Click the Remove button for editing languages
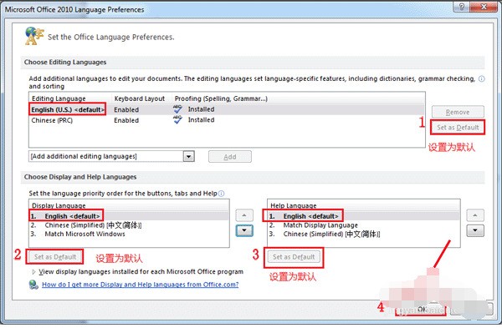Screen dimensions: 502x328 [458, 112]
